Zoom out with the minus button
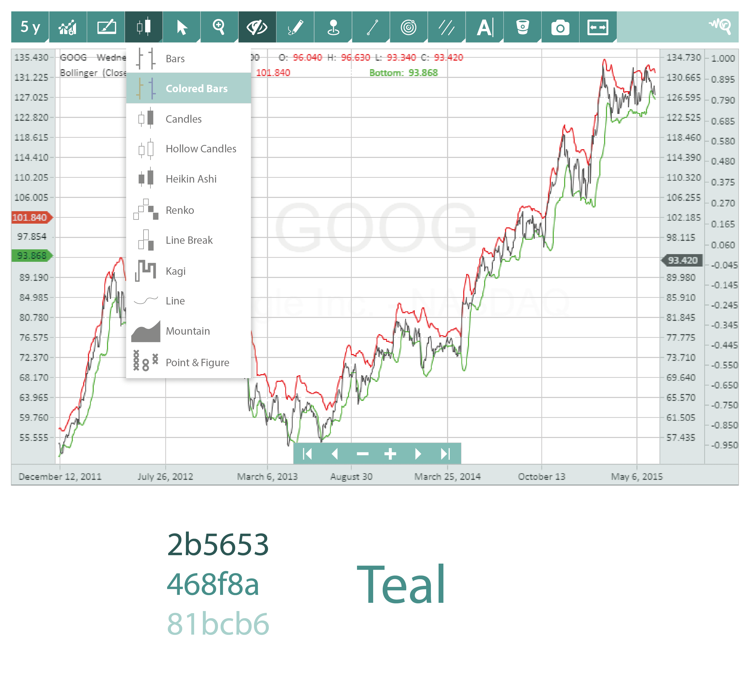The image size is (745, 699). tap(362, 454)
